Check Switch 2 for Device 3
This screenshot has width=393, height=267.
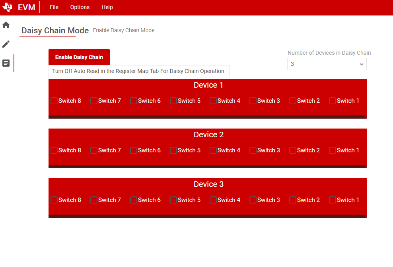pos(293,200)
